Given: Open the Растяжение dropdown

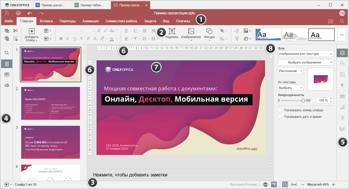Looking at the screenshot, I should tap(291, 71).
